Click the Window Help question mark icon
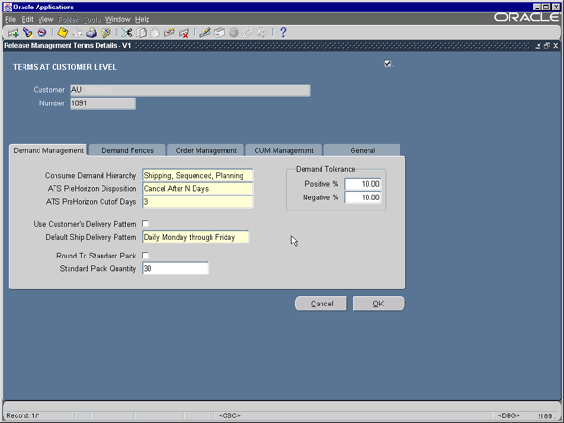The width and height of the screenshot is (564, 423). pos(283,32)
